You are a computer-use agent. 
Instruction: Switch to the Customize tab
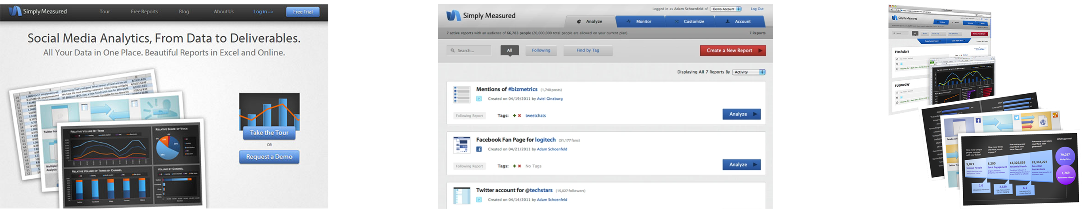[x=690, y=21]
